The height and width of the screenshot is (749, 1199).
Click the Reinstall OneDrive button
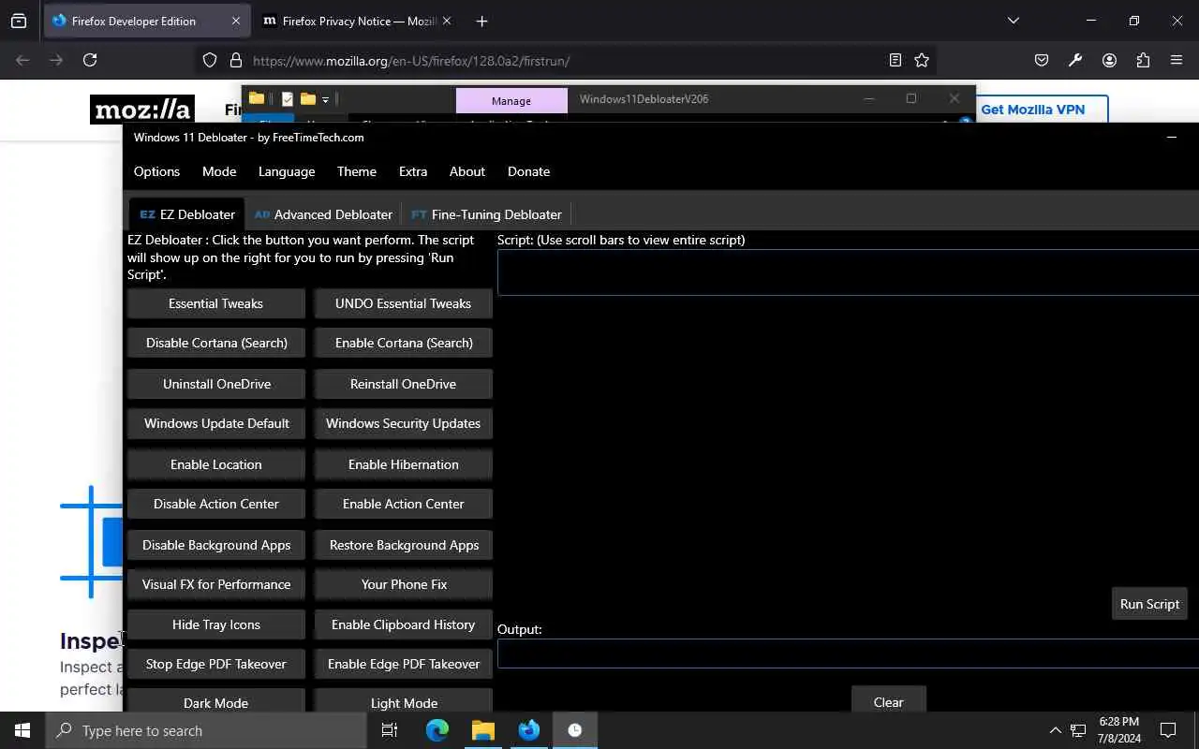click(404, 384)
